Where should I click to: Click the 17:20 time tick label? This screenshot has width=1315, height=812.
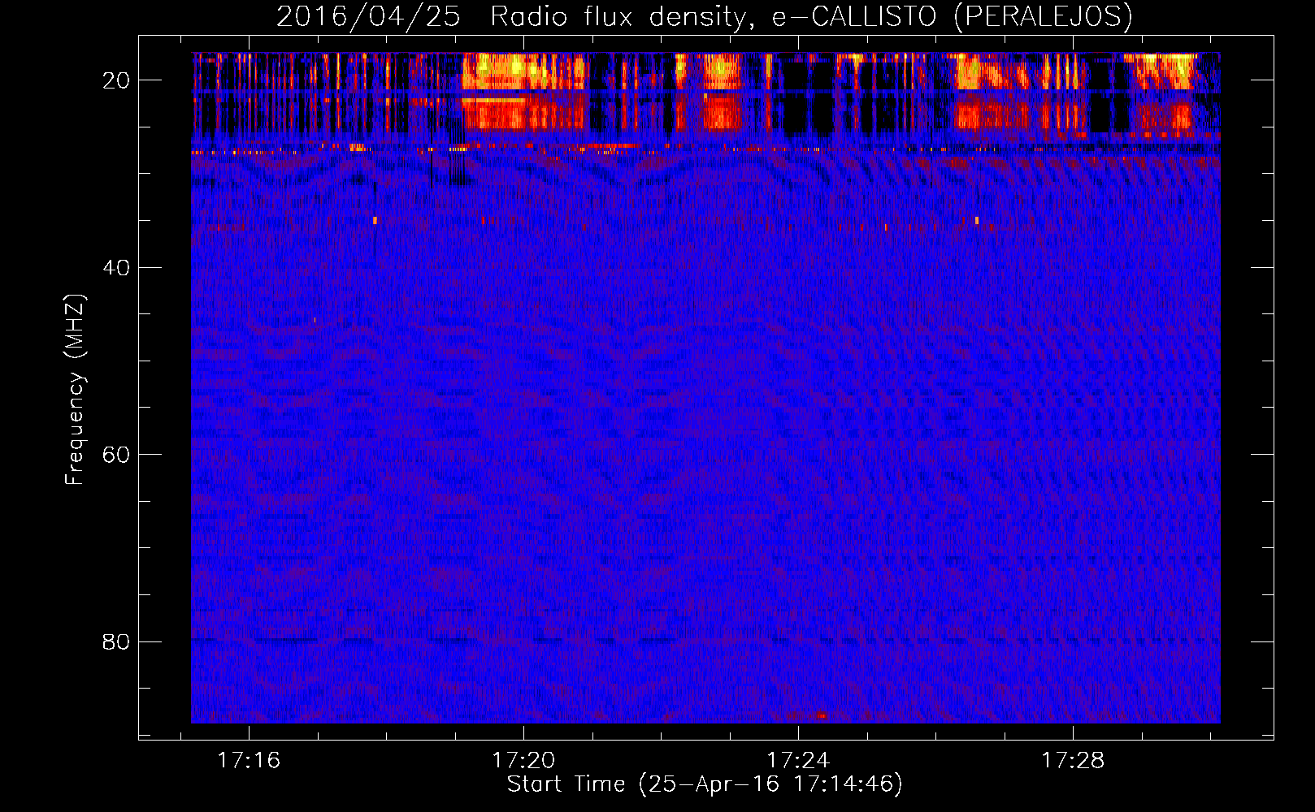tap(523, 760)
